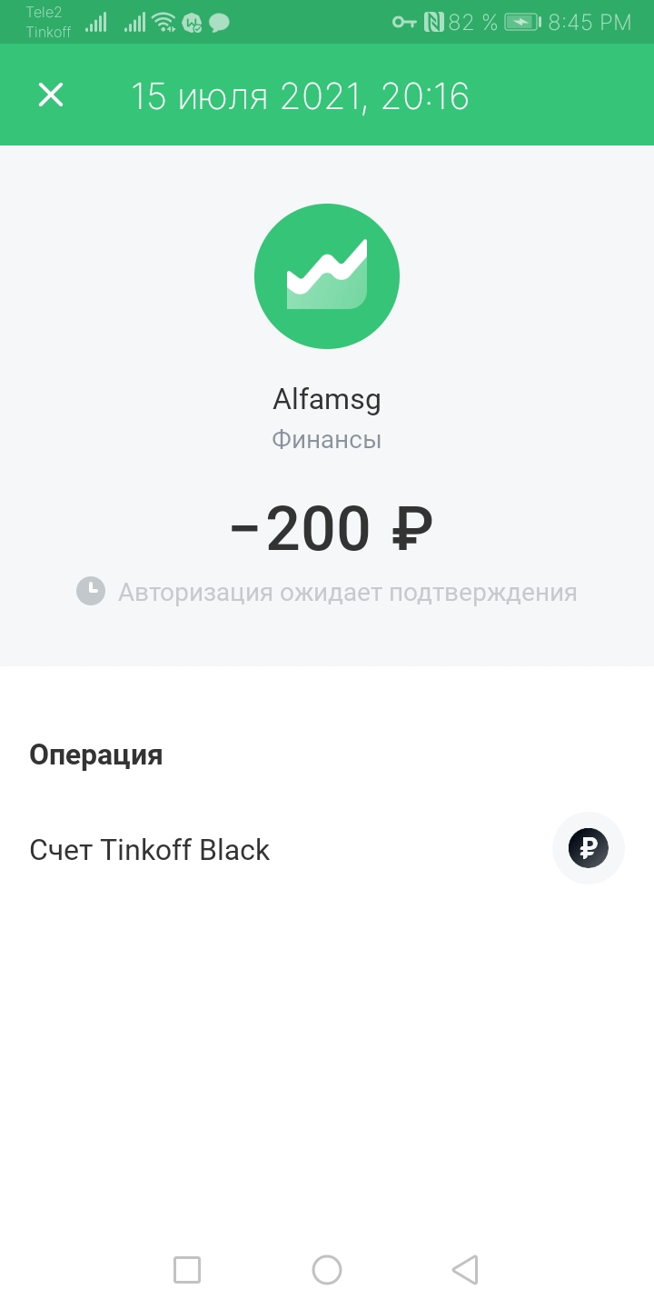Tap the VPN key icon in status bar
654x1309 pixels.
(404, 22)
